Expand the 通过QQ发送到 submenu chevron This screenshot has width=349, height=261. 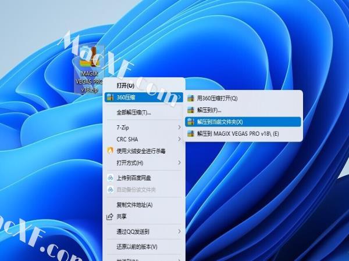pos(179,231)
